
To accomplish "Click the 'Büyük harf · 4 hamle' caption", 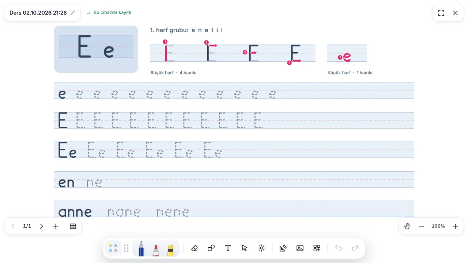I will [x=173, y=73].
